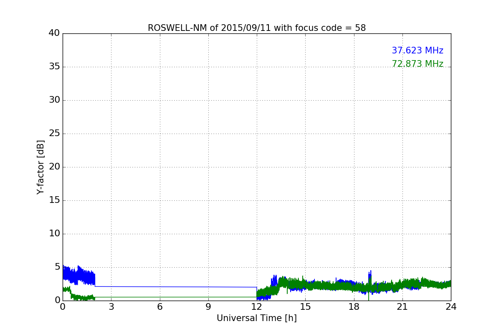The height and width of the screenshot is (334, 501).
Task: Click x-axis tick label 3
Action: pos(111,306)
